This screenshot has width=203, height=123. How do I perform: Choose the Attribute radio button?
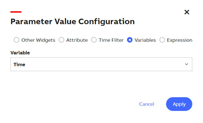pyautogui.click(x=61, y=40)
